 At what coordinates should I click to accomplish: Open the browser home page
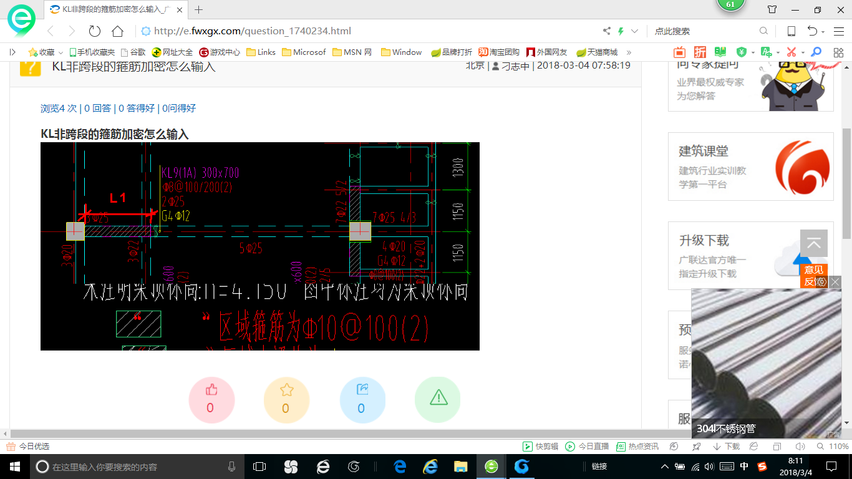117,31
